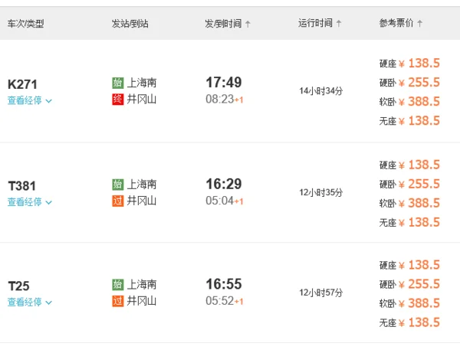The image size is (460, 353).
Task: Click the green 始 icon for T25
Action: [117, 285]
